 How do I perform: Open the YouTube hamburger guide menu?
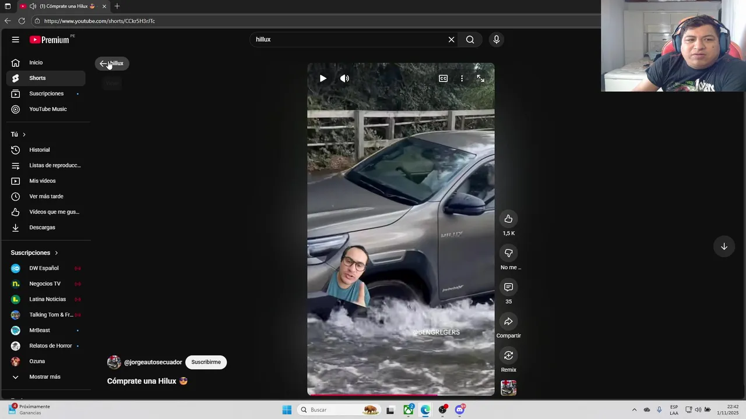16,40
